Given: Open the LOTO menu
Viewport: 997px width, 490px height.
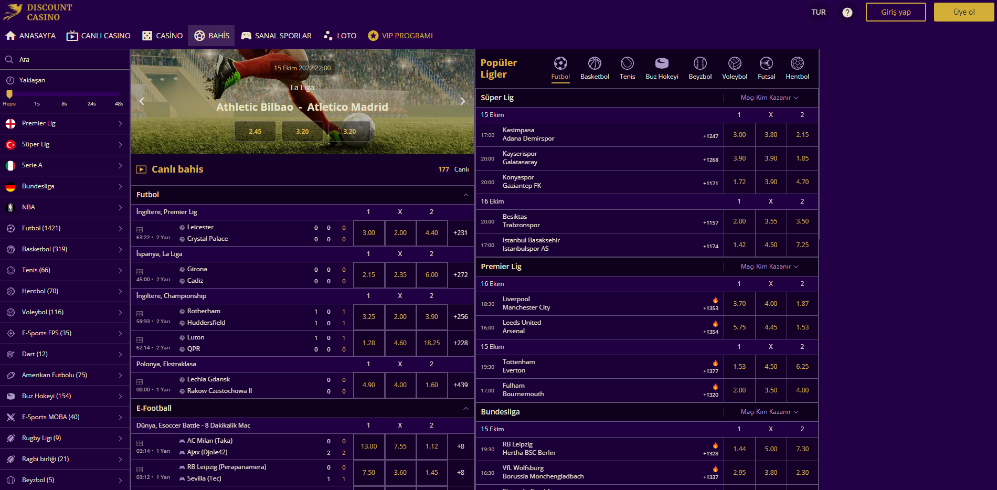Looking at the screenshot, I should click(x=340, y=36).
